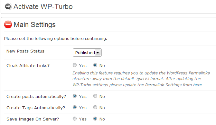Click the Published combo box
The height and width of the screenshot is (125, 216).
87,53
